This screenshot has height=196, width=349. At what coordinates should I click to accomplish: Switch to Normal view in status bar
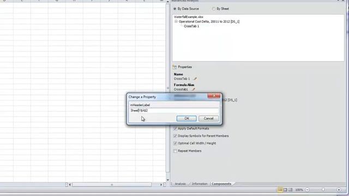[x=280, y=190]
